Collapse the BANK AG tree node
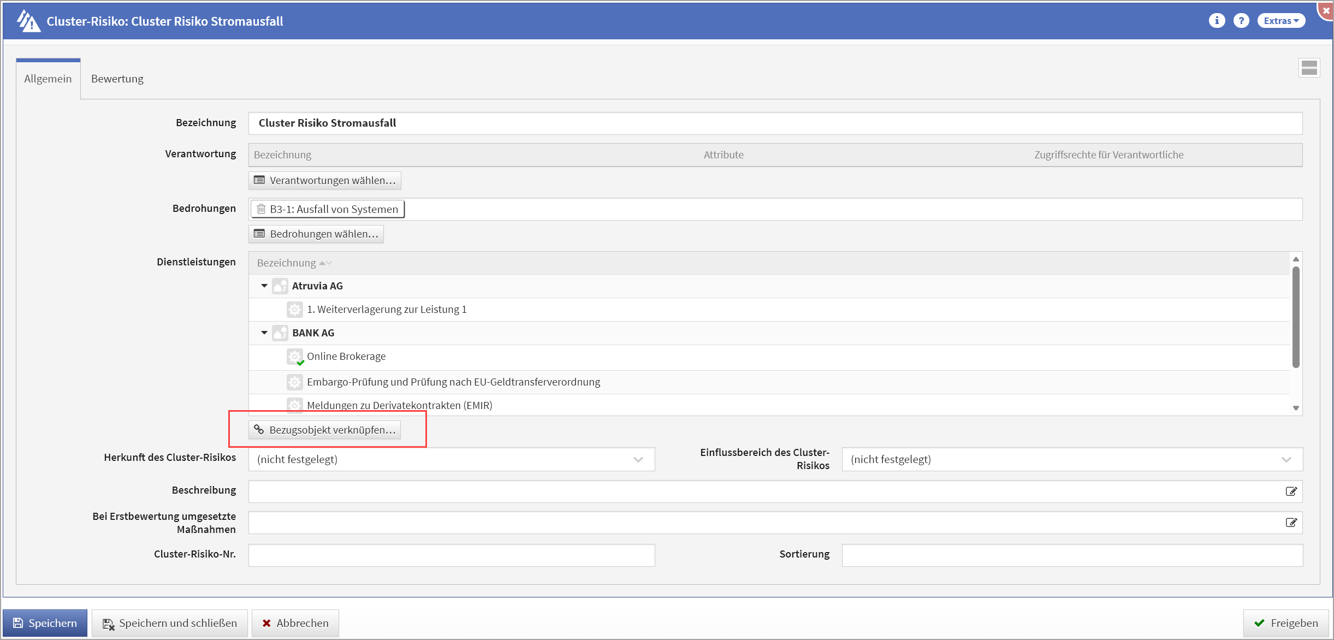 point(264,333)
